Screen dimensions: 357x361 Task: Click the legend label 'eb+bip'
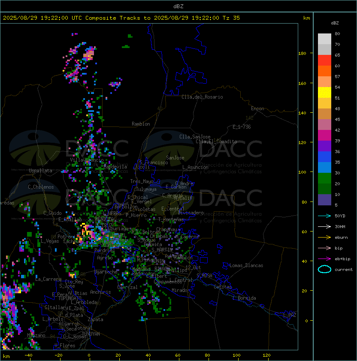pos(342,259)
